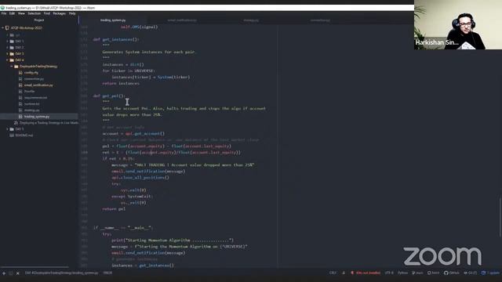Click the DAY 1 folder icon
This screenshot has height=282, width=502.
pyautogui.click(x=12, y=42)
